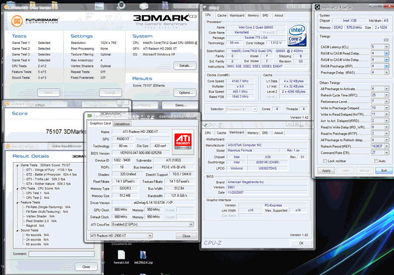The image size is (394, 275).
Task: Switch to the Validation tab in GPU-Z
Action: 122,124
